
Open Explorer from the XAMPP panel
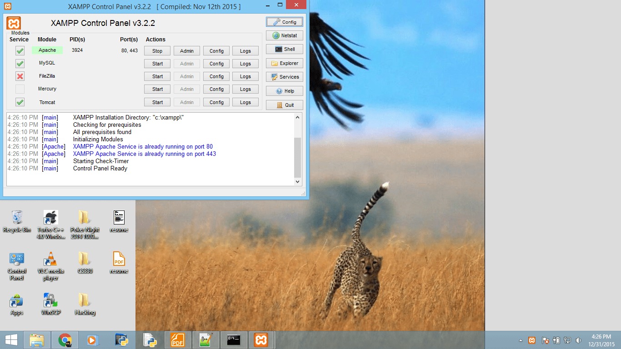click(x=285, y=63)
